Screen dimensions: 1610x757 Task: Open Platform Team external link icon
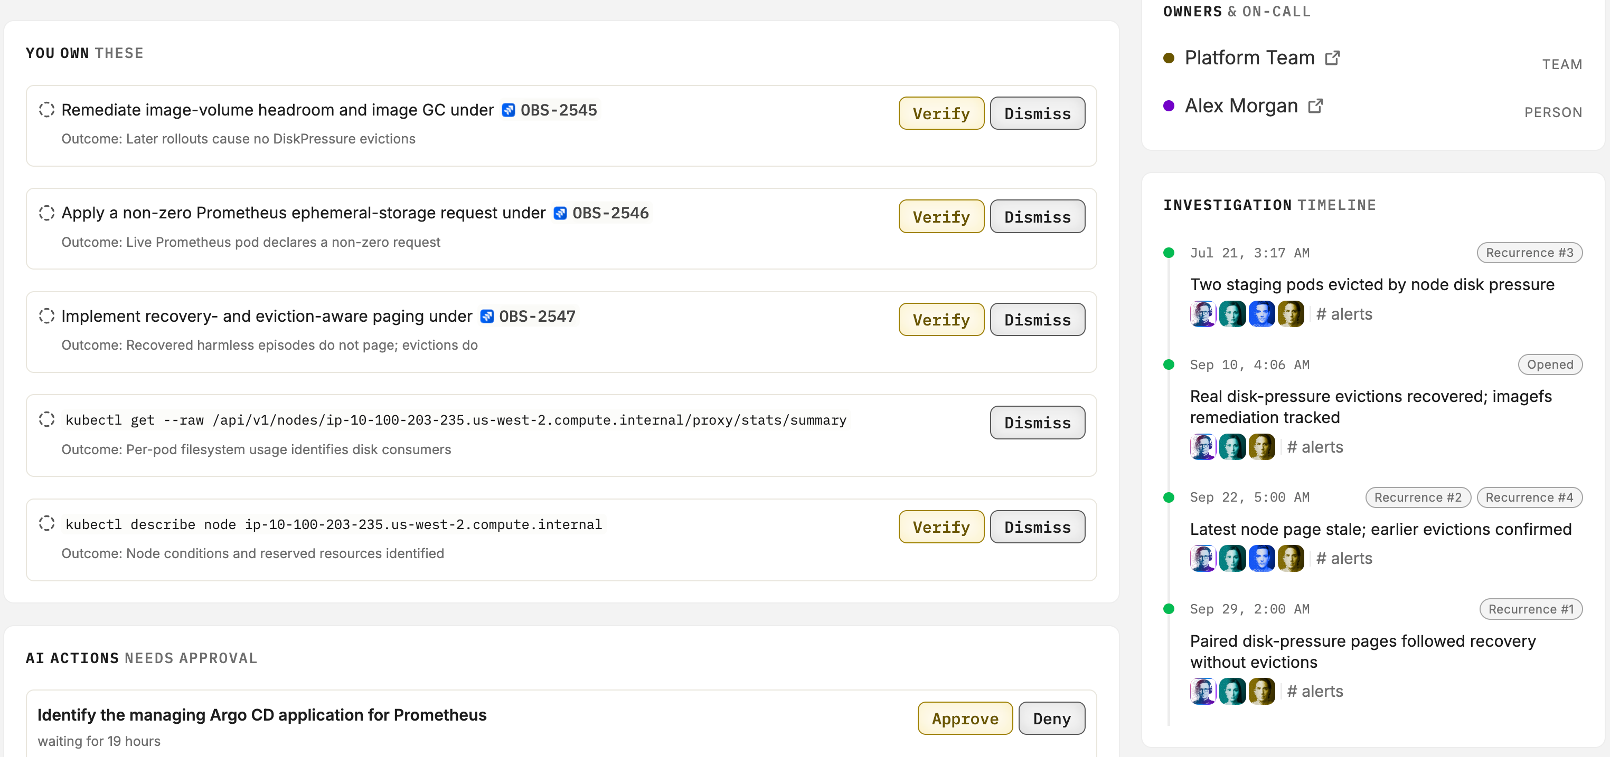(x=1332, y=58)
